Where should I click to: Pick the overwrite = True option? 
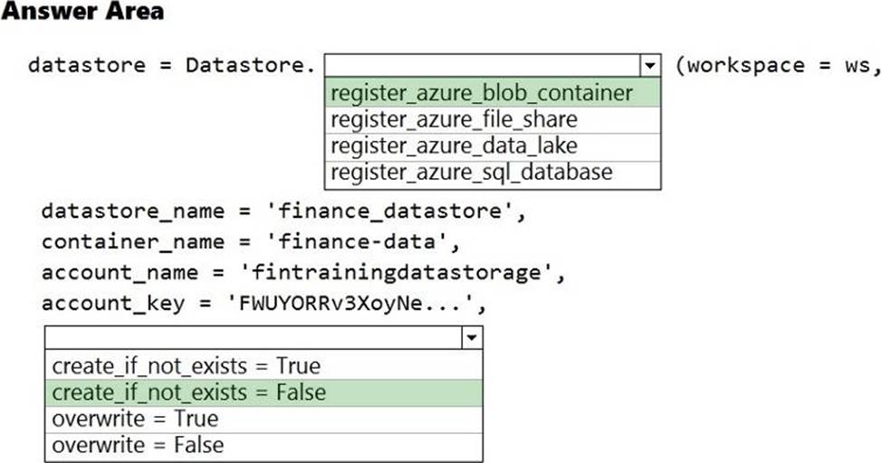pos(135,419)
